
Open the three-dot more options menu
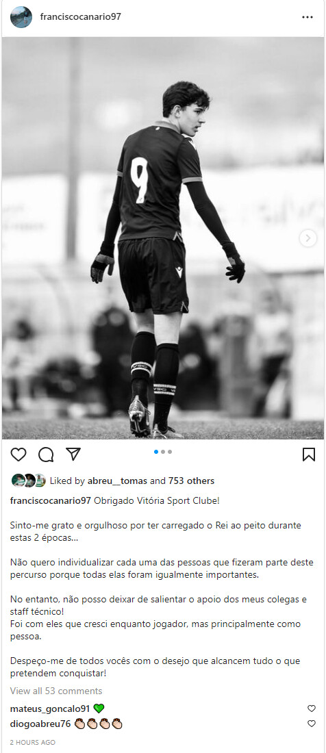(308, 17)
